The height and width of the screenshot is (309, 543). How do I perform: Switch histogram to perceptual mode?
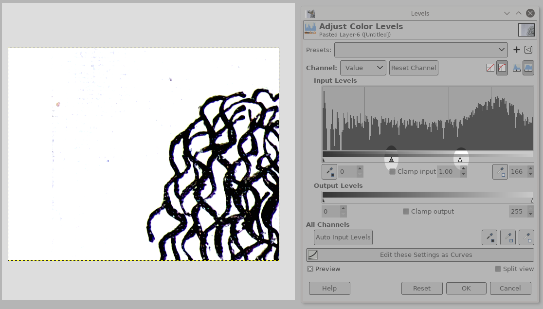tap(502, 68)
